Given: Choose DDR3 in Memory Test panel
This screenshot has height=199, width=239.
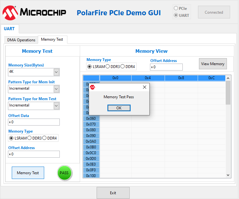Looking at the screenshot, I should [30, 138].
